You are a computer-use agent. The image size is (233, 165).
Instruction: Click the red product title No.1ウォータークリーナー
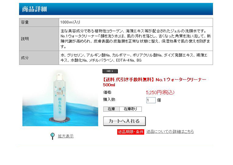(x=155, y=82)
